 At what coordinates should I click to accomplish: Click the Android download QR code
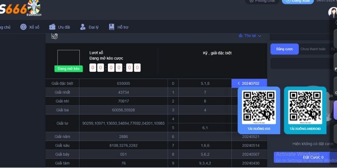pos(305,106)
